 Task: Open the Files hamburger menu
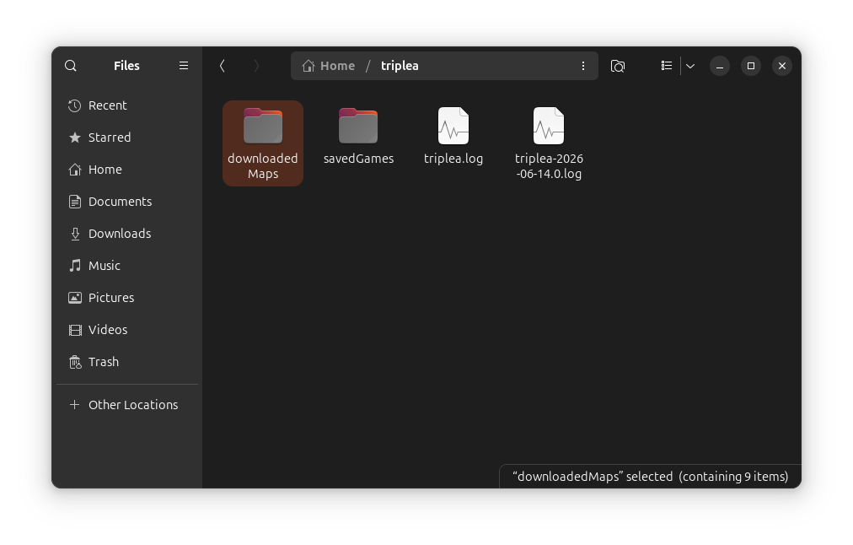184,66
